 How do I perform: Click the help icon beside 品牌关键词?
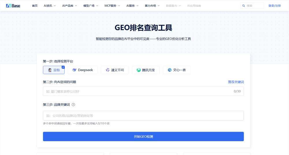coord(73,105)
